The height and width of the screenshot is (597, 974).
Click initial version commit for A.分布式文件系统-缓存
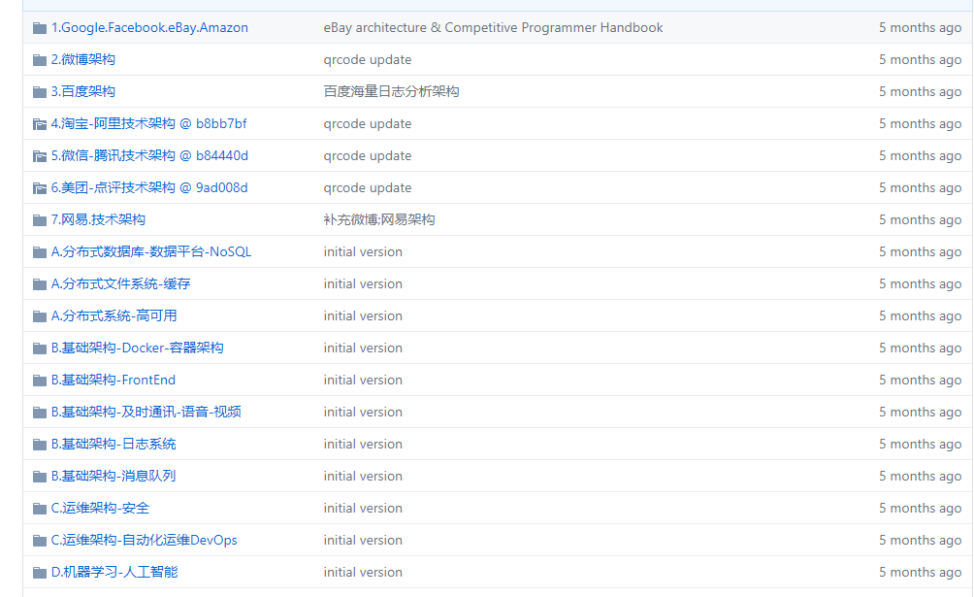363,283
